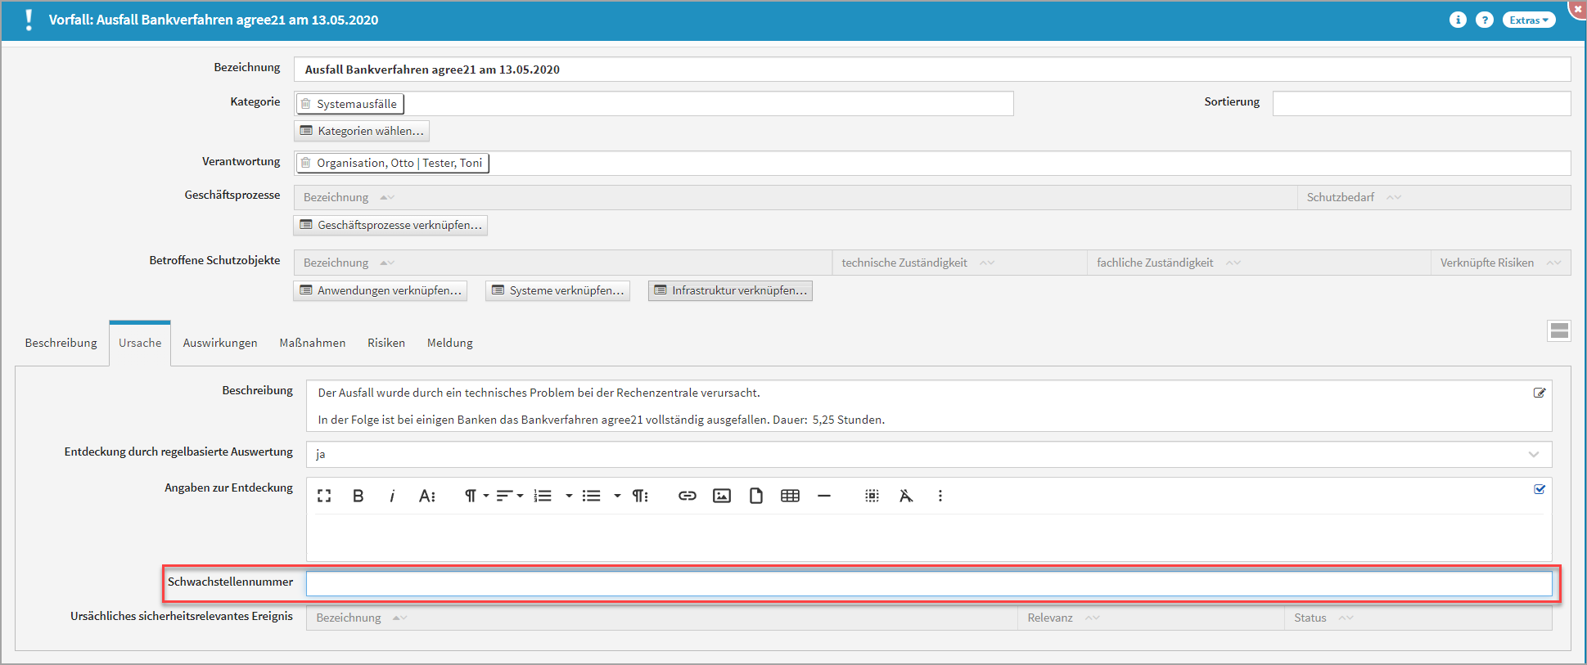Apply italic formatting in the editor
Image resolution: width=1587 pixels, height=665 pixels.
click(392, 496)
